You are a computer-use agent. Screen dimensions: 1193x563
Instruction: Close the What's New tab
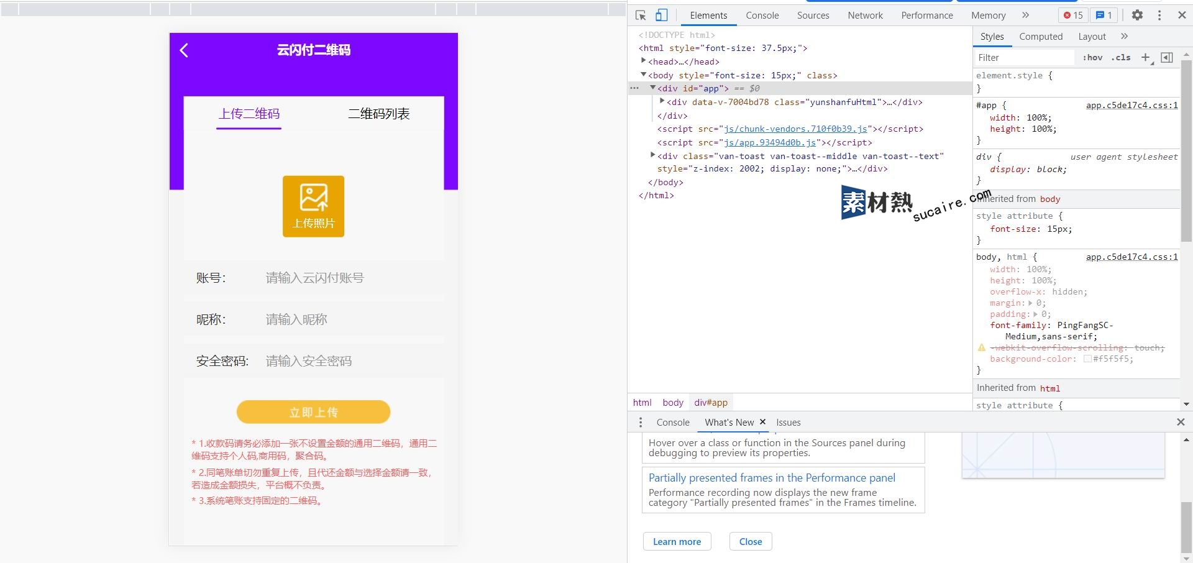(x=762, y=422)
